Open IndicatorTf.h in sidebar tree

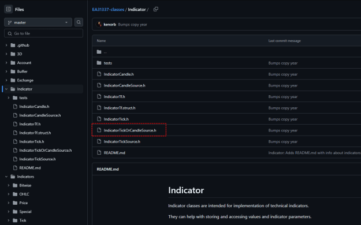pos(30,124)
